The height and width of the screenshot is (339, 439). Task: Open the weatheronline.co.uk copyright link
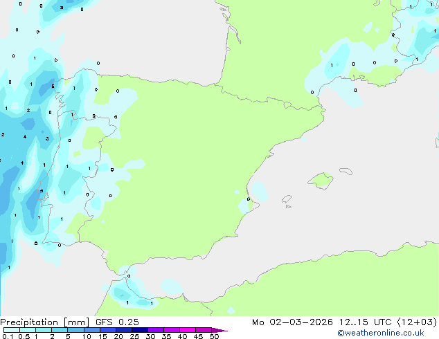point(381,333)
